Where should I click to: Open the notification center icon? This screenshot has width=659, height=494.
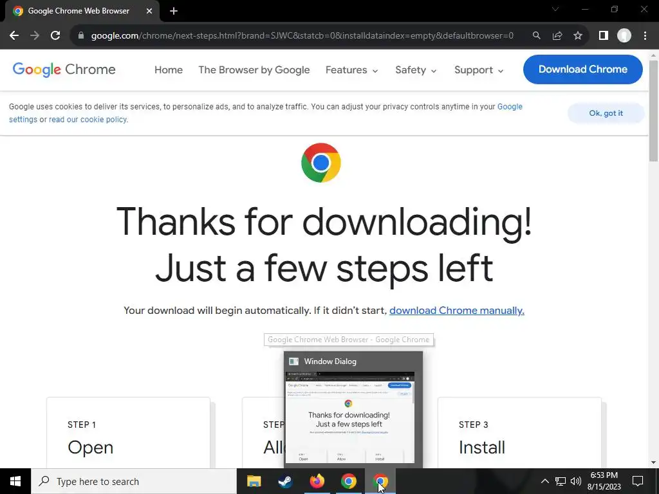coord(638,481)
